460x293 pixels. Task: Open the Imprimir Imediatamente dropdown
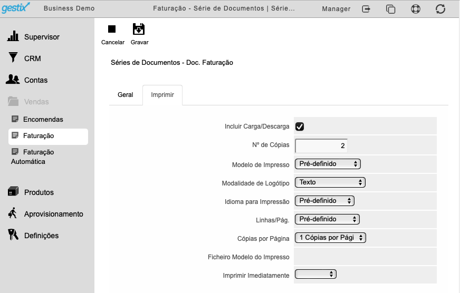point(315,274)
